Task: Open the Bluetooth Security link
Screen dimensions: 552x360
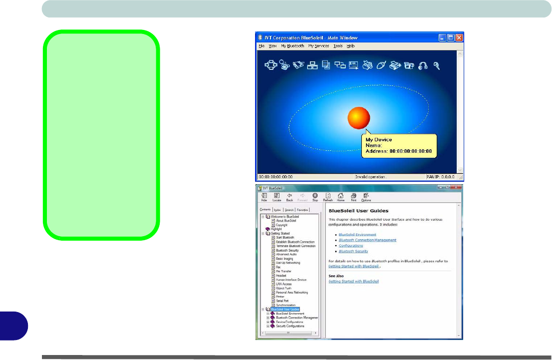Action: point(353,252)
